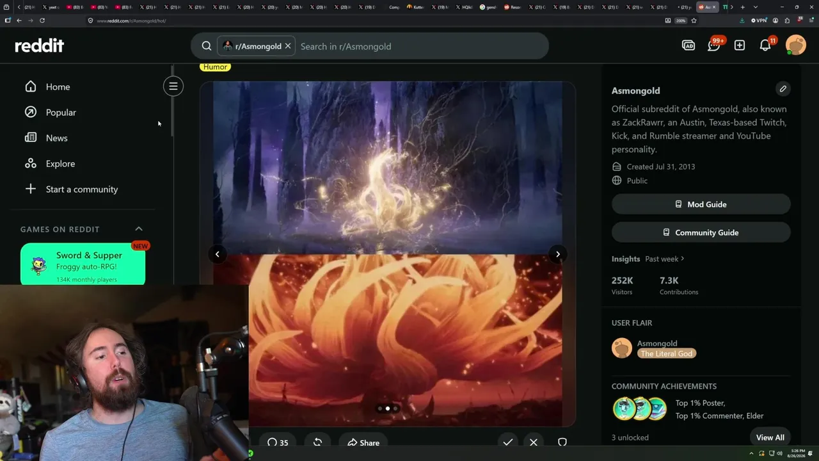Show the previous gallery image
This screenshot has height=461, width=819.
[x=217, y=254]
